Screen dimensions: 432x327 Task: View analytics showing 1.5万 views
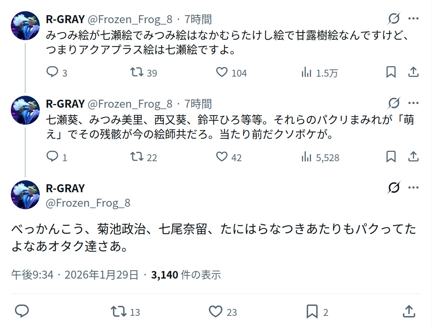coord(307,73)
